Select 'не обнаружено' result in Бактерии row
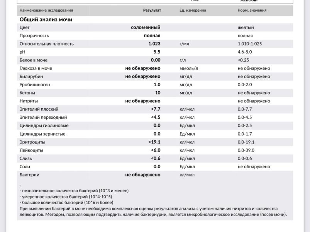The width and height of the screenshot is (310, 232). click(143, 175)
